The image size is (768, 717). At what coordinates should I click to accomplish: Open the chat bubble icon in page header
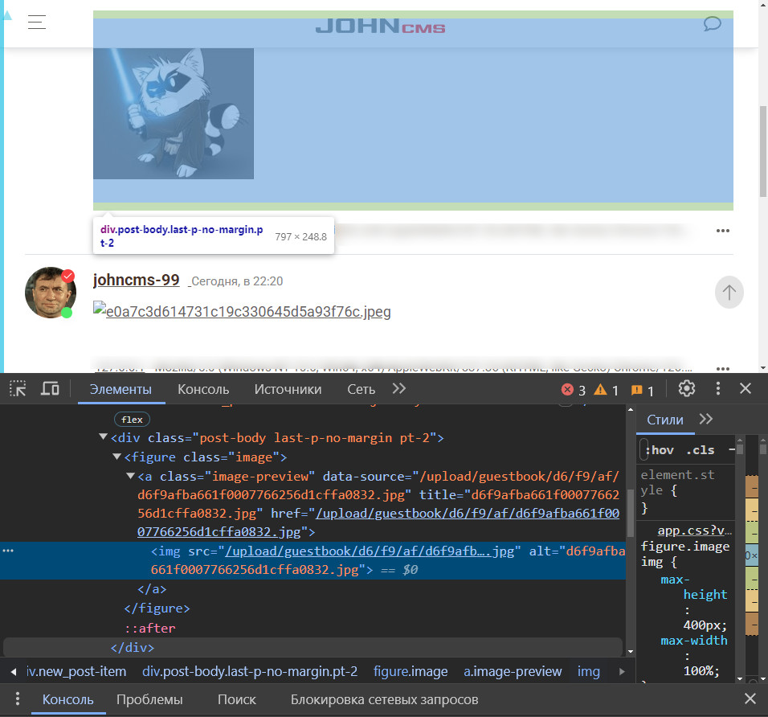pyautogui.click(x=712, y=23)
